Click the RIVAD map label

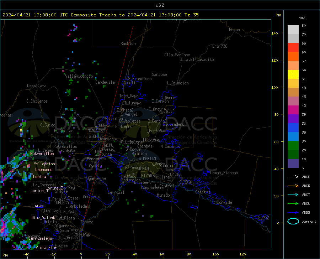pyautogui.click(x=146, y=176)
